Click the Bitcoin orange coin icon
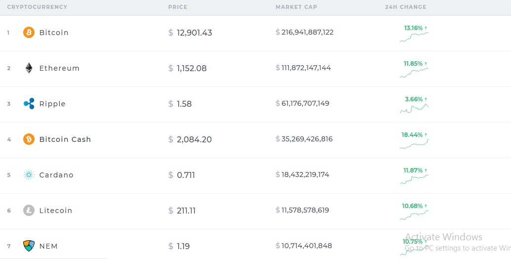 click(x=29, y=33)
